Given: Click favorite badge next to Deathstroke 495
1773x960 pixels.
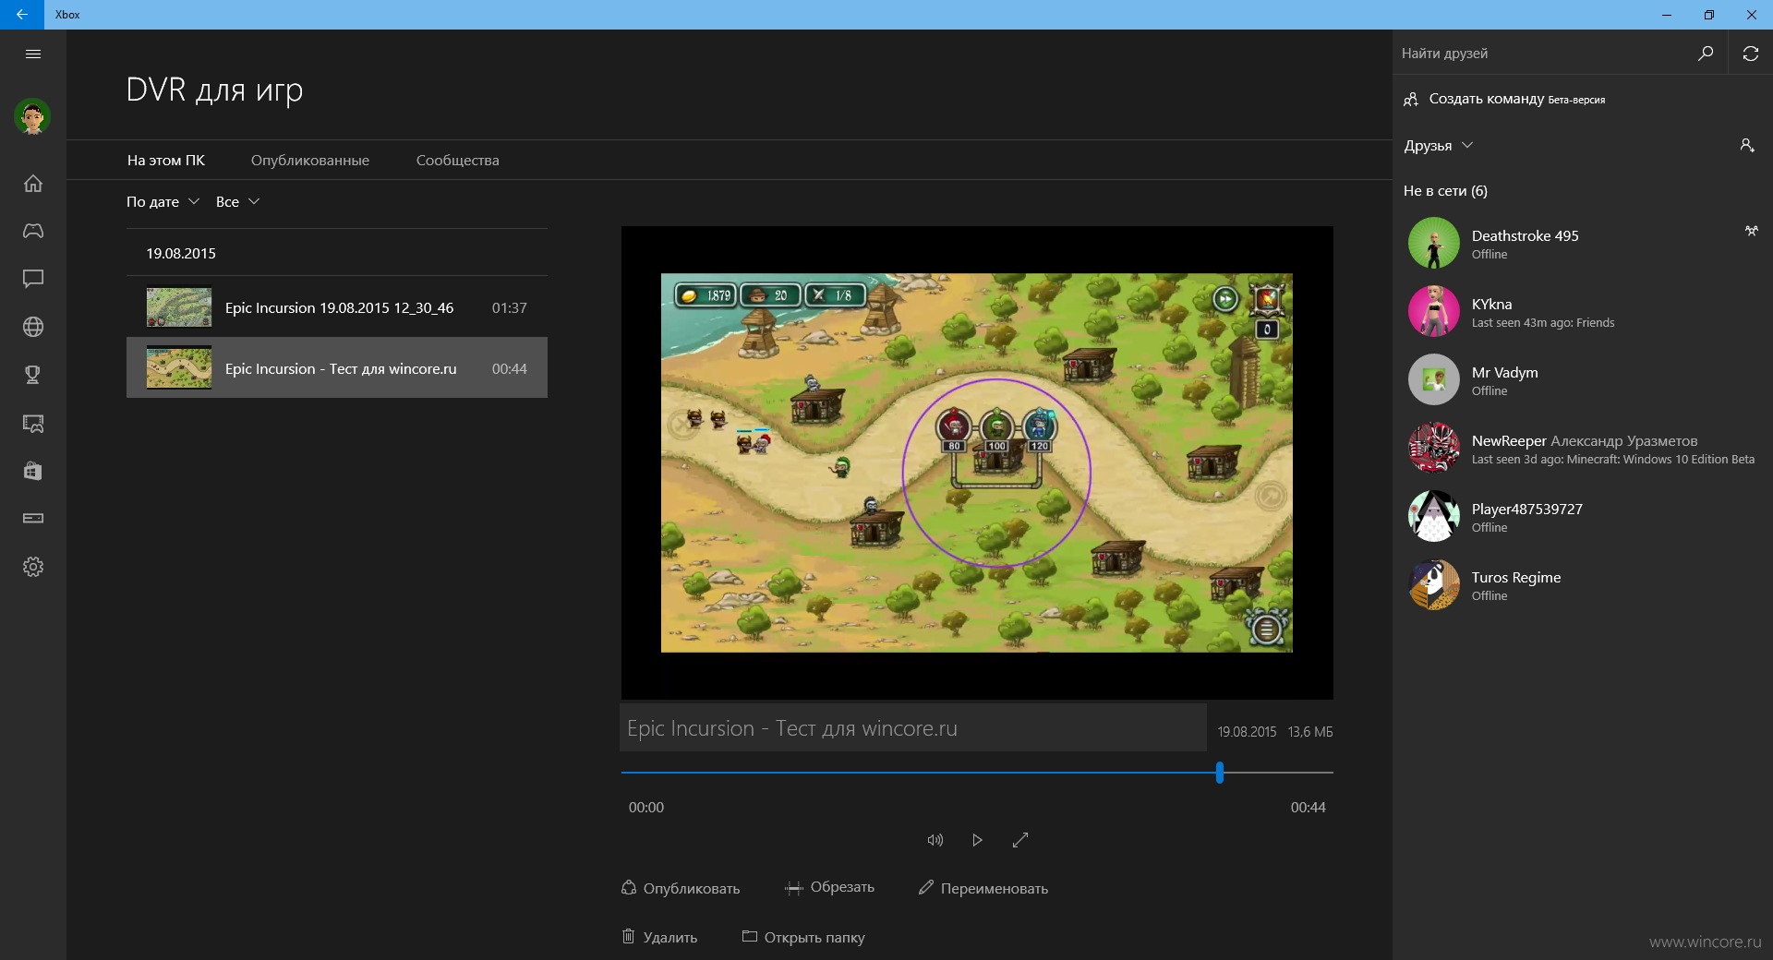Looking at the screenshot, I should click(1751, 231).
